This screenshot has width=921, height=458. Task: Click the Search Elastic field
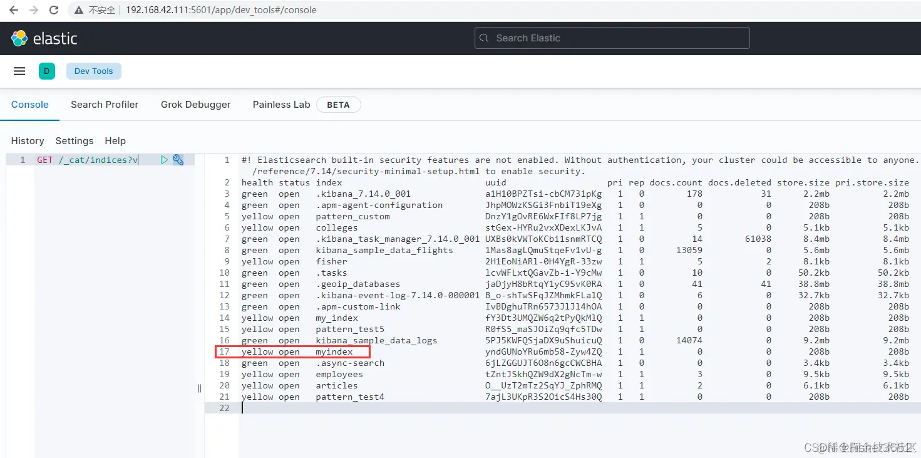(x=612, y=38)
